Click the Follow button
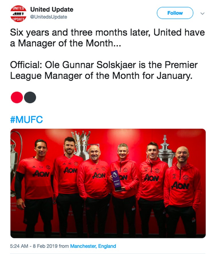The height and width of the screenshot is (254, 215). coord(175,13)
